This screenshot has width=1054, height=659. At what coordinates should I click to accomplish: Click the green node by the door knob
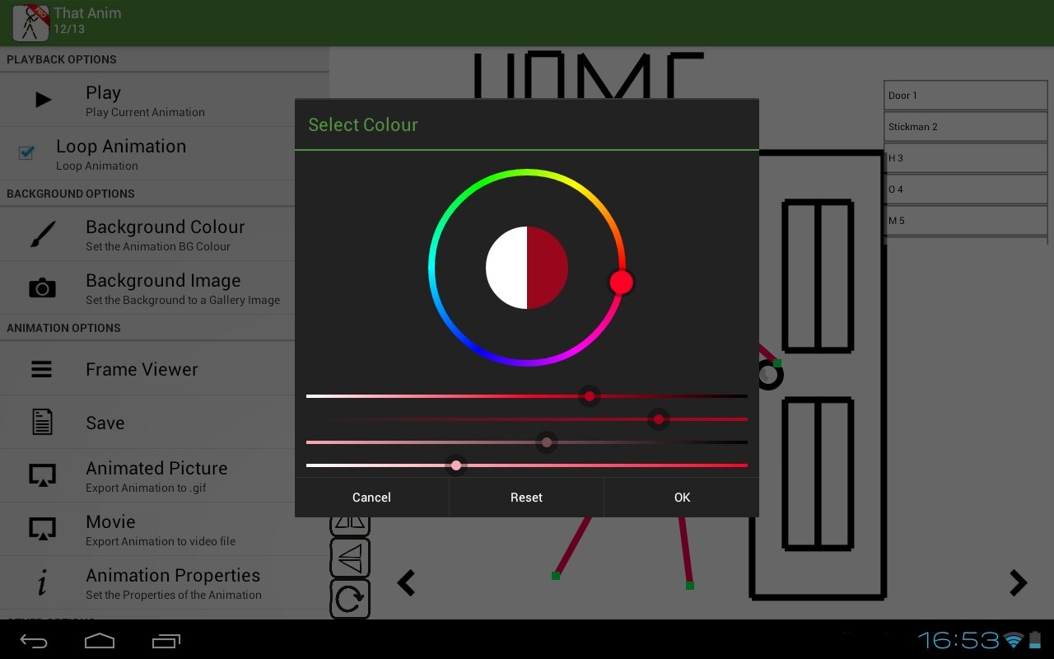777,362
